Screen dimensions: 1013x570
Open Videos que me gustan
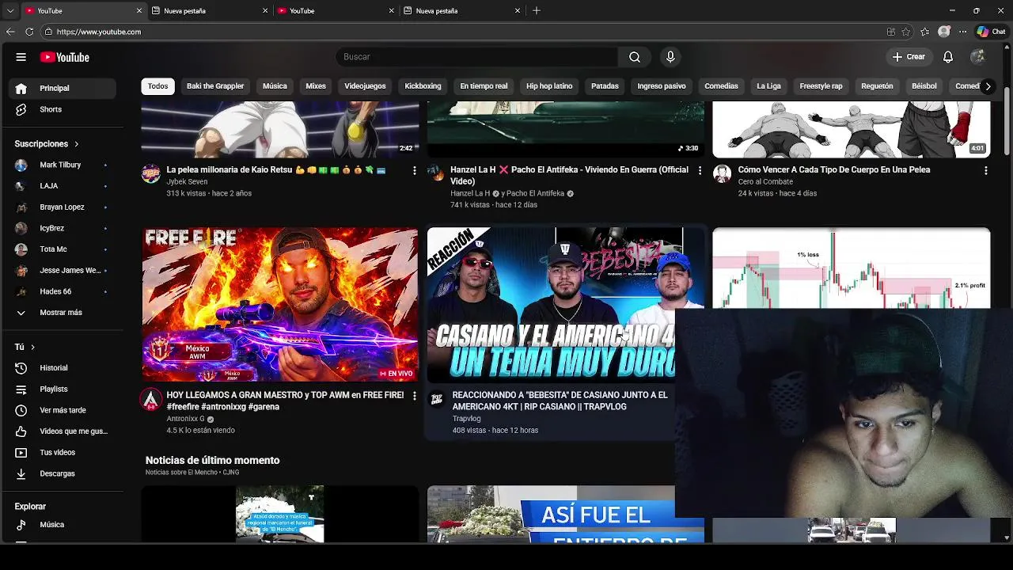click(63, 431)
